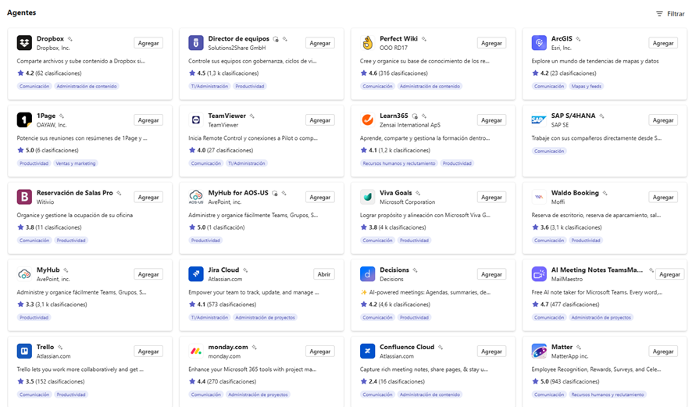Image resolution: width=692 pixels, height=407 pixels.
Task: Select the Jira Cloud logo icon
Action: click(195, 274)
